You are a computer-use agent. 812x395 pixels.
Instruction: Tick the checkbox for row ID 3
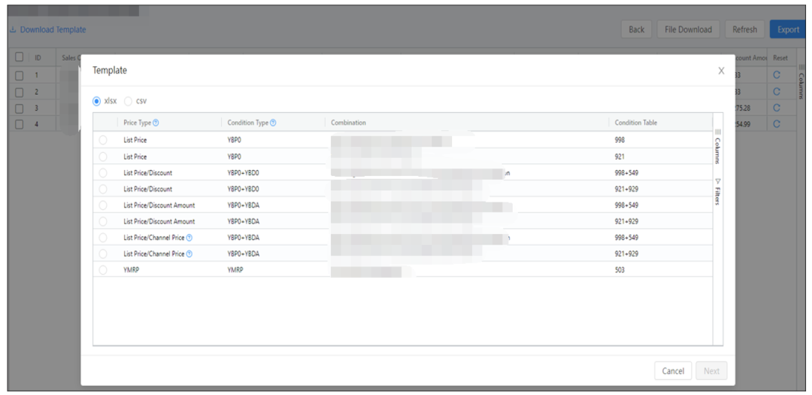19,108
